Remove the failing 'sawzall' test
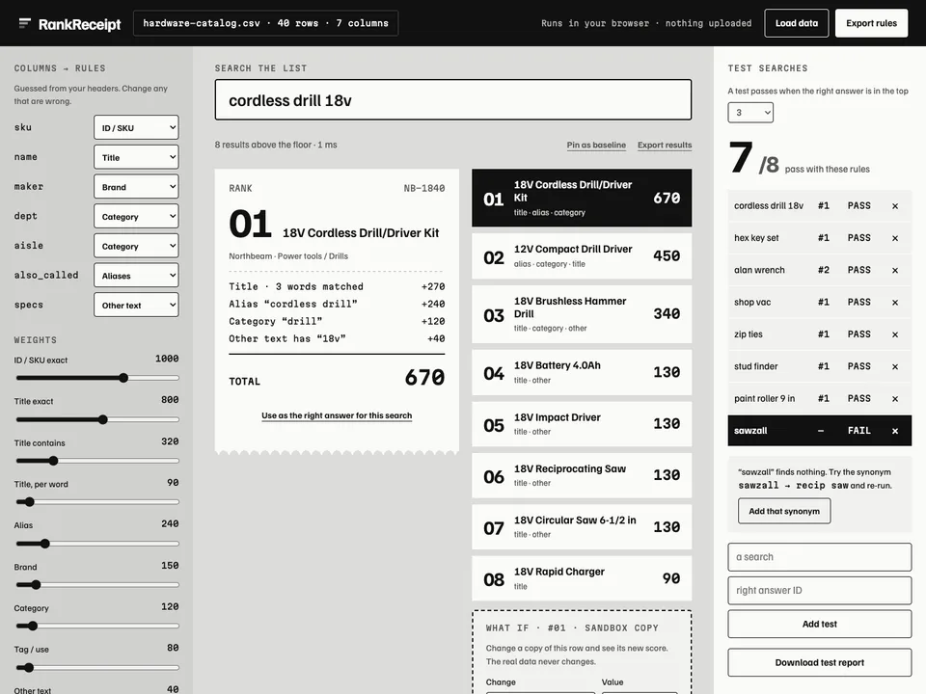926x694 pixels. (x=895, y=431)
